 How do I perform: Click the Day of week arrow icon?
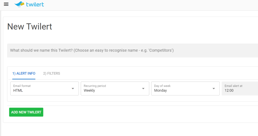coord(214,88)
